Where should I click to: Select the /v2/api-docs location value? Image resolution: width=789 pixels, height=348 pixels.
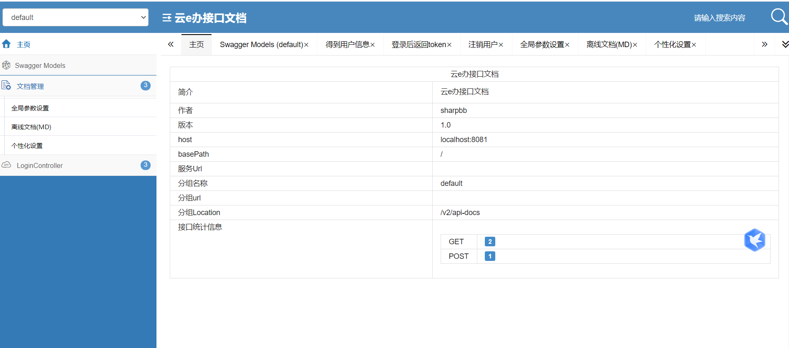[x=460, y=213]
